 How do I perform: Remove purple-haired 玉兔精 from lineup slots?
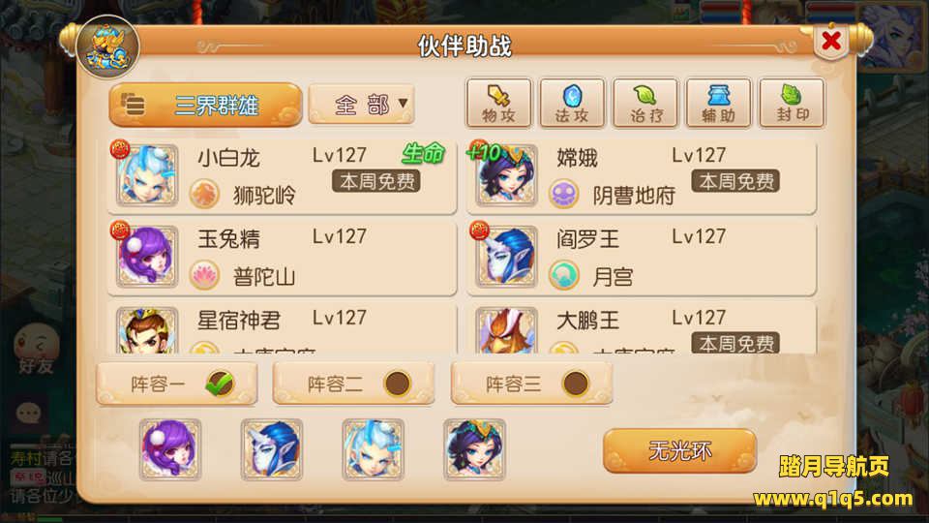tap(170, 449)
